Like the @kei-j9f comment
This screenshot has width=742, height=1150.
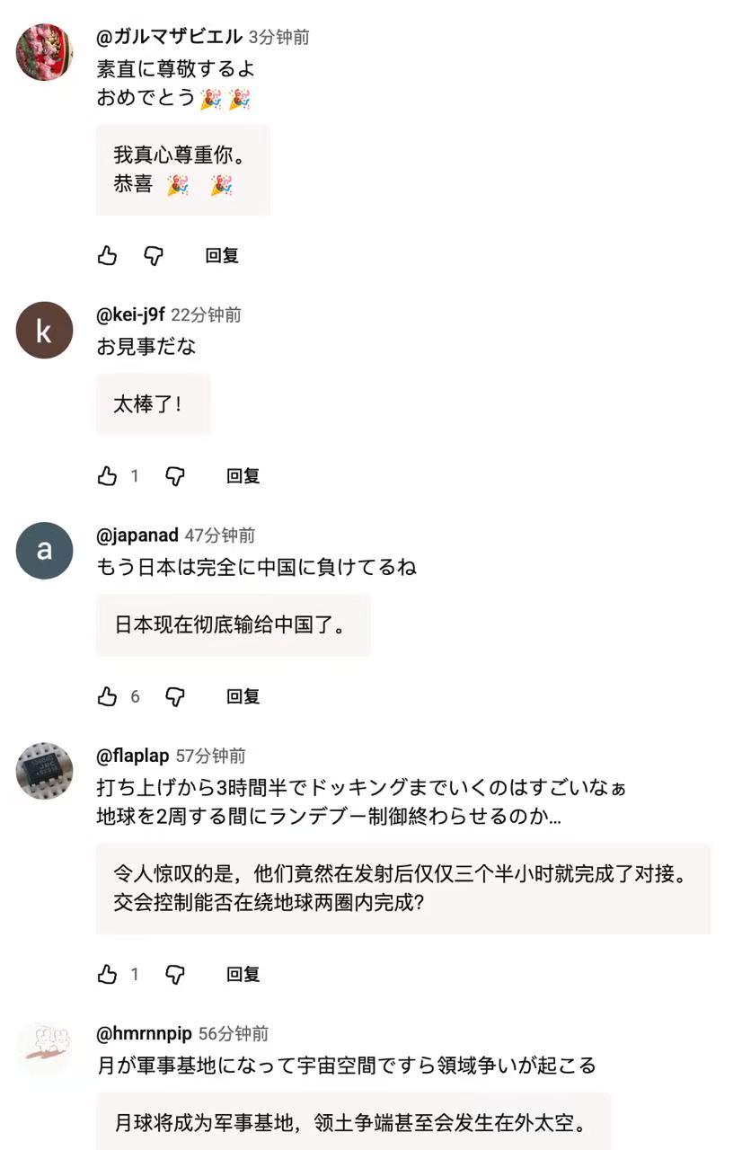coord(108,476)
